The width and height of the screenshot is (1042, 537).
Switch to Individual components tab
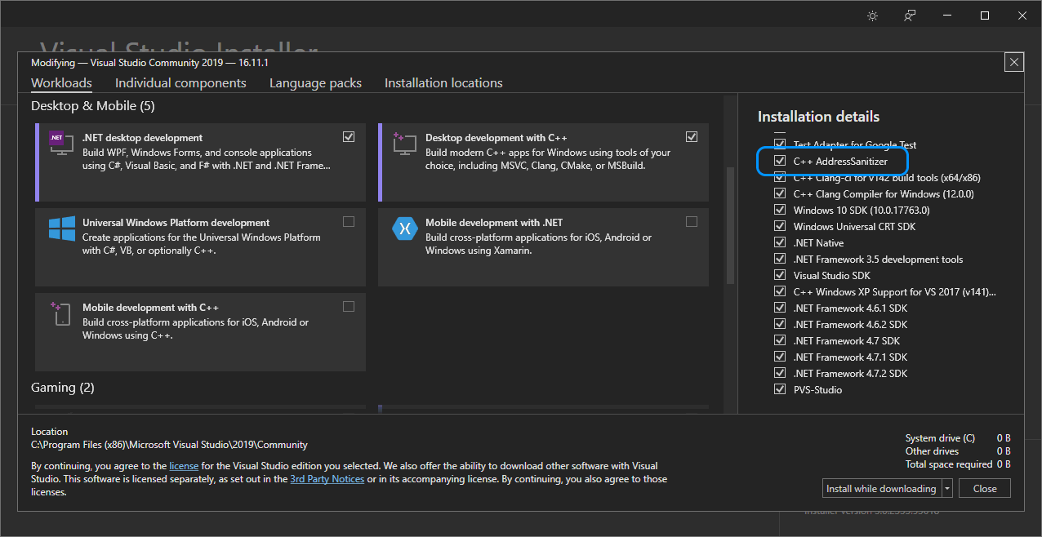(180, 83)
